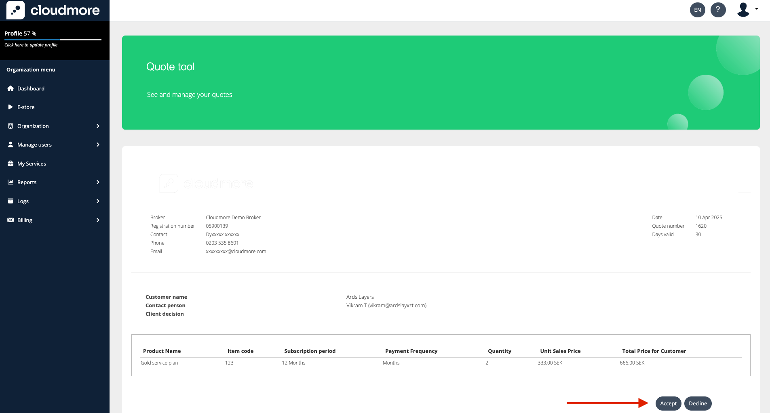Image resolution: width=770 pixels, height=413 pixels.
Task: Switch language using the EN button
Action: (697, 10)
